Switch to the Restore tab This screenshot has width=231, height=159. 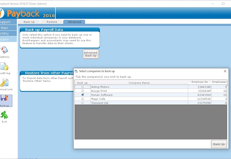click(52, 22)
